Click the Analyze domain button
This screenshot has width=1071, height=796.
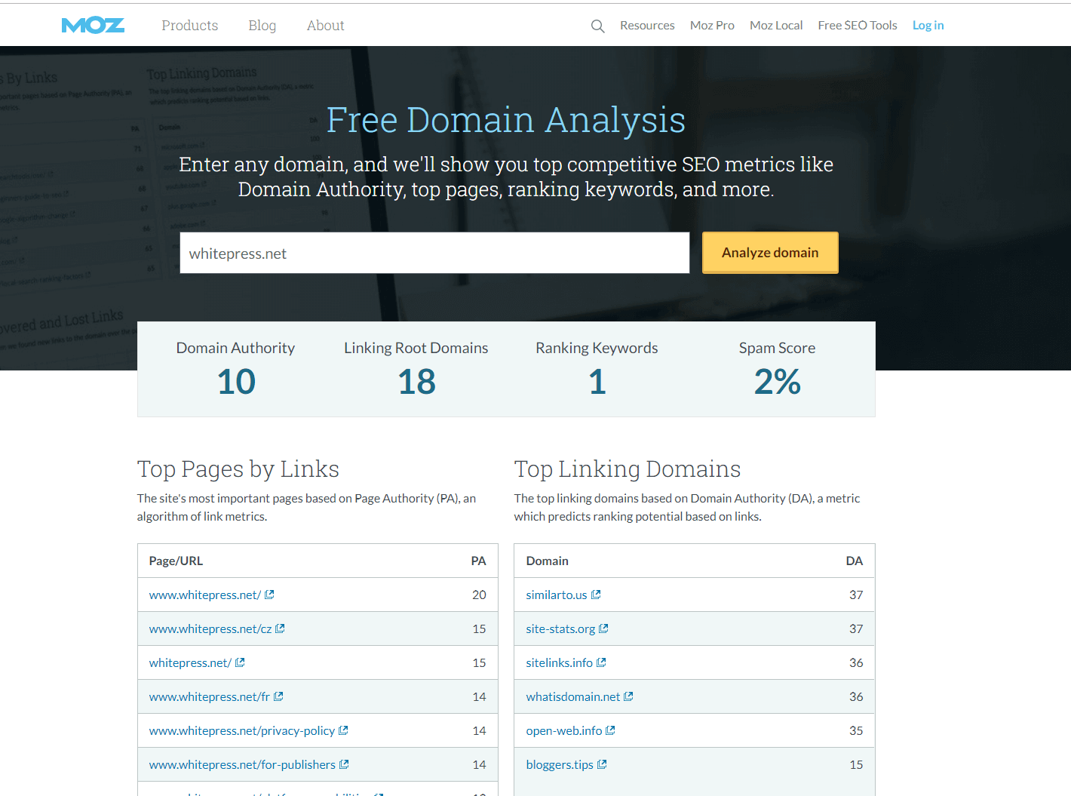(770, 253)
